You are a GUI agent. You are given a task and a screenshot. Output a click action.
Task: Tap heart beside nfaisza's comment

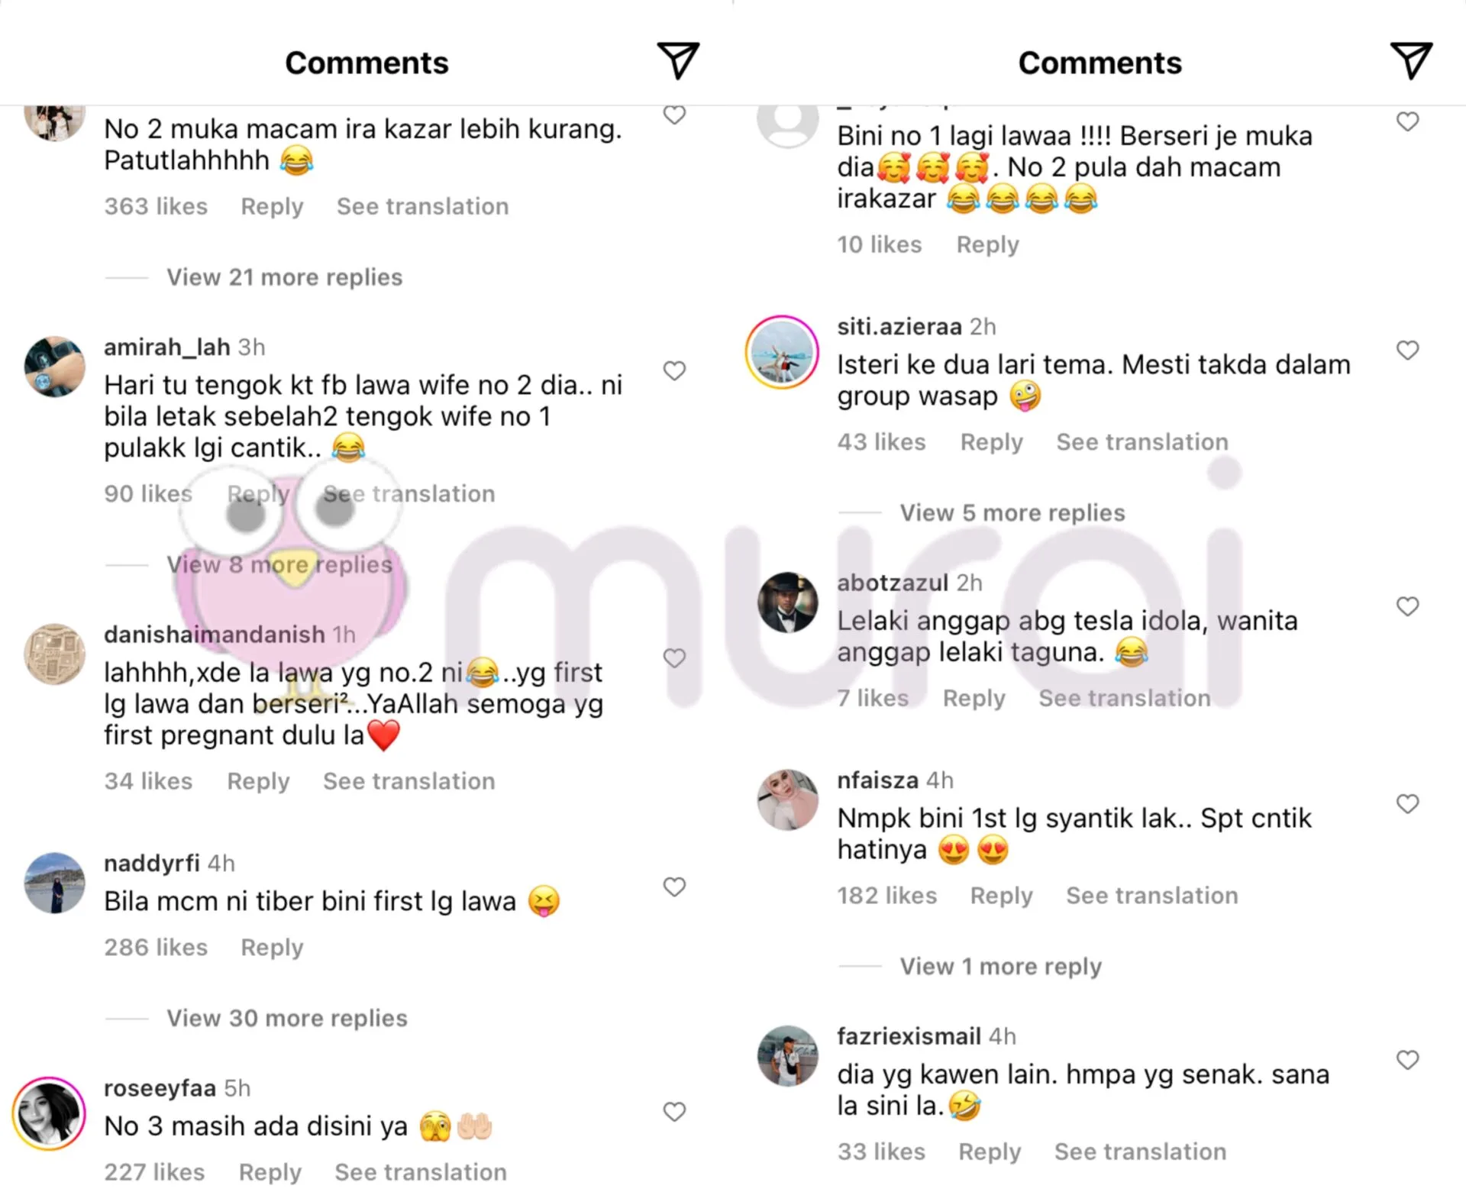tap(1407, 804)
